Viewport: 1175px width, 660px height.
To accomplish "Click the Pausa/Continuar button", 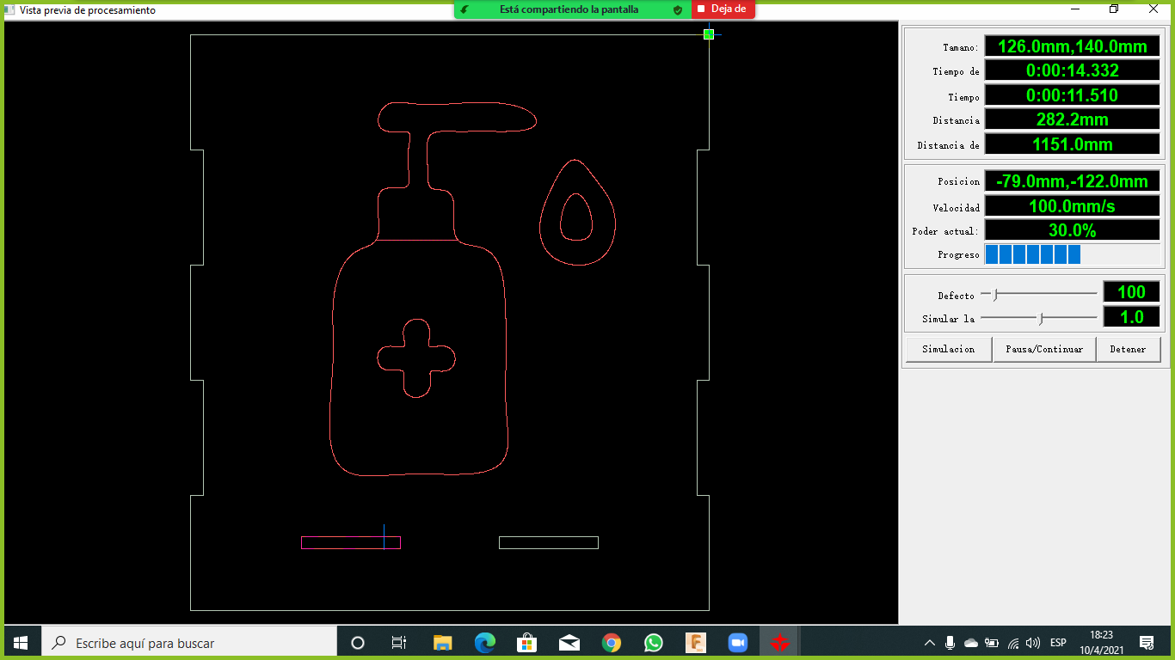I will tap(1044, 350).
